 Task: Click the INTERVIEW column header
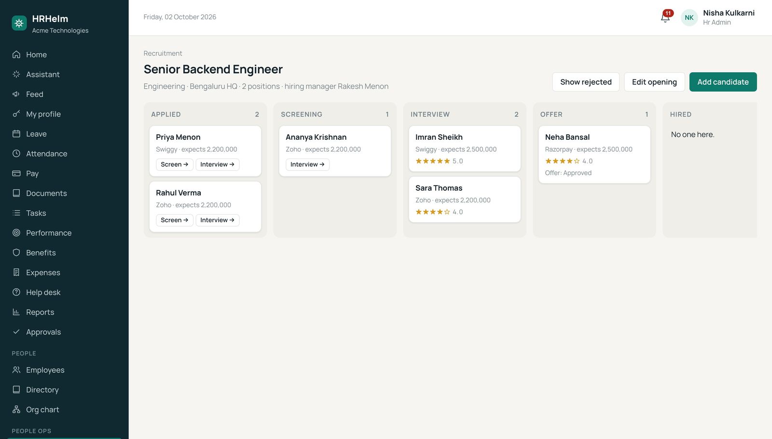[x=430, y=114]
